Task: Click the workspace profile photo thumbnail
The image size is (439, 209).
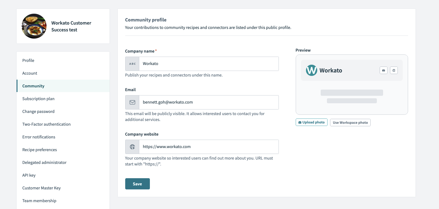Action: pos(34,26)
